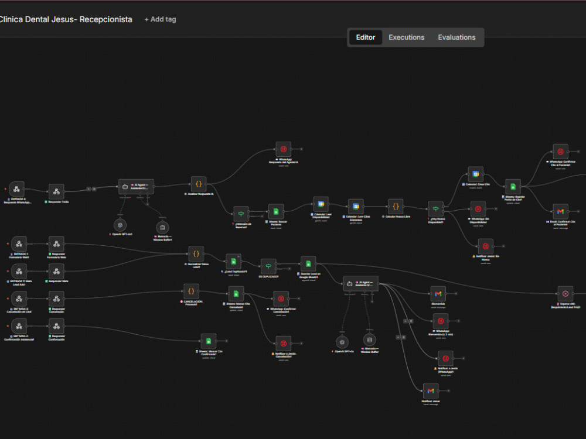Click plus output of Notificar Jesus Gmail node
Viewport: 586px width, 439px height.
pyautogui.click(x=448, y=391)
